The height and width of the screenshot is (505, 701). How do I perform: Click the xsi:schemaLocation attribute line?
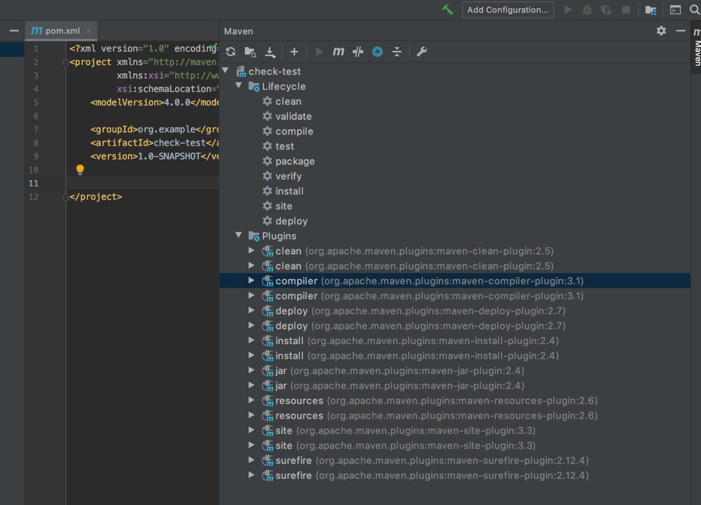(x=168, y=89)
